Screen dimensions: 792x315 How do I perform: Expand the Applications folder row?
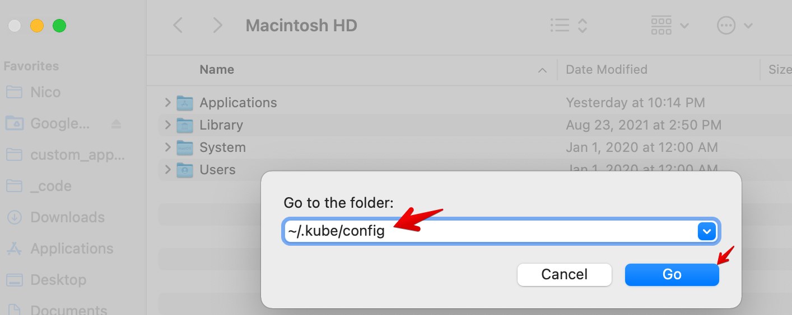tap(167, 103)
